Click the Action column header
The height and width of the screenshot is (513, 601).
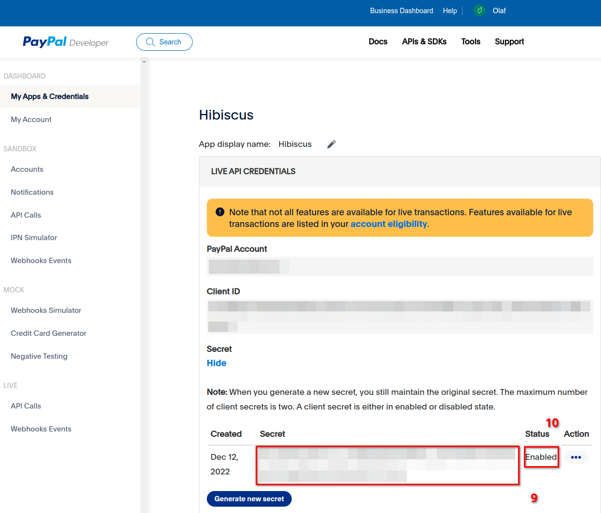pyautogui.click(x=577, y=434)
